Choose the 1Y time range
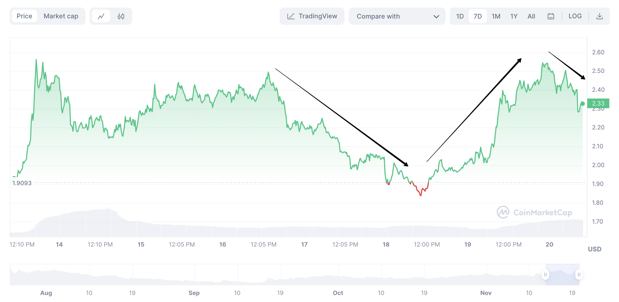The height and width of the screenshot is (302, 619). (x=514, y=16)
